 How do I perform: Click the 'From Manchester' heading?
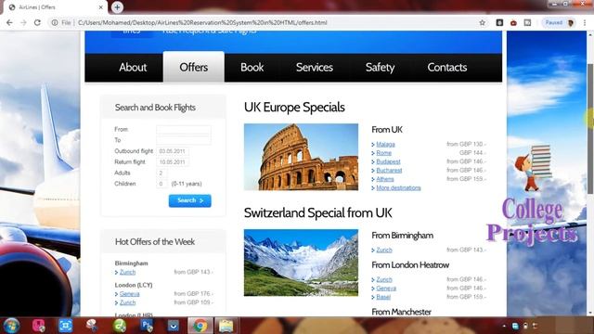[x=401, y=312]
